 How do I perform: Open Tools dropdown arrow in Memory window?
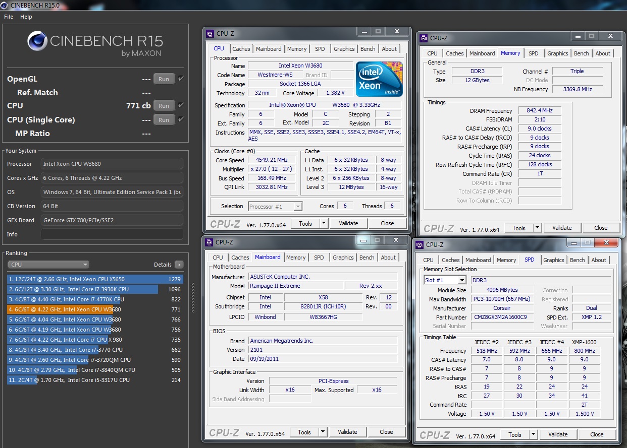pos(537,228)
